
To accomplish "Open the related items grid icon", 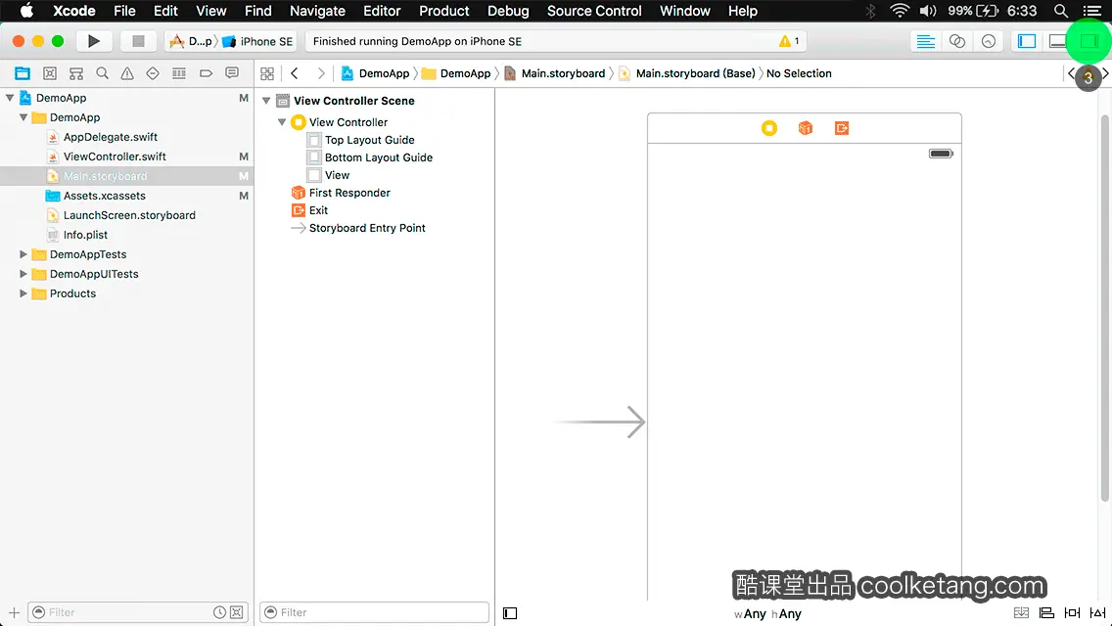I will click(x=267, y=73).
